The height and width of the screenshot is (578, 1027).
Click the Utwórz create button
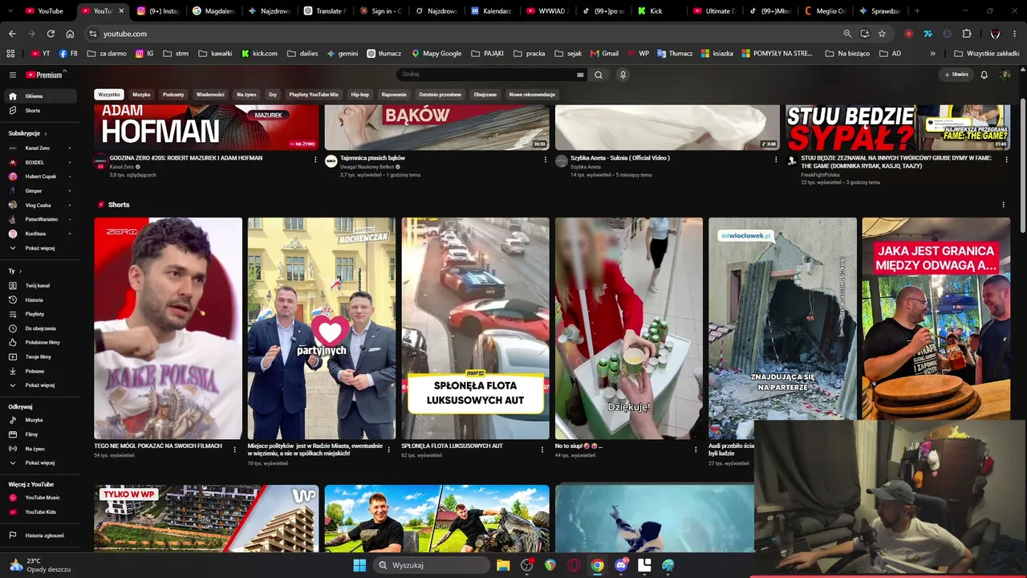click(x=956, y=75)
